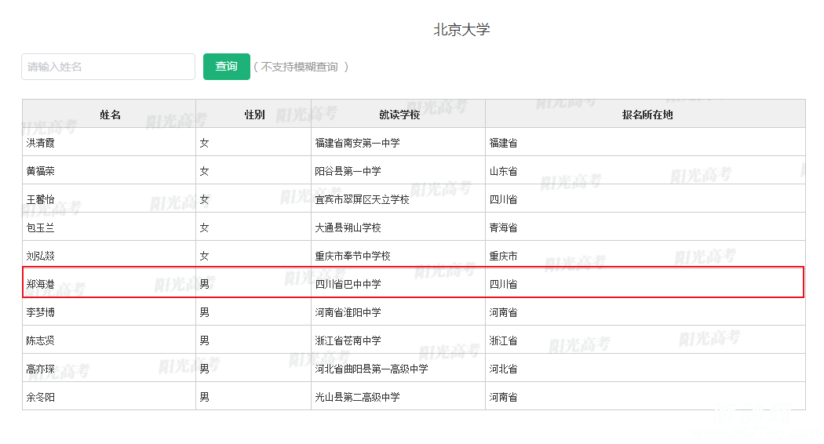This screenshot has height=444, width=824.
Task: Click the name 余冬阳
Action: 41,397
